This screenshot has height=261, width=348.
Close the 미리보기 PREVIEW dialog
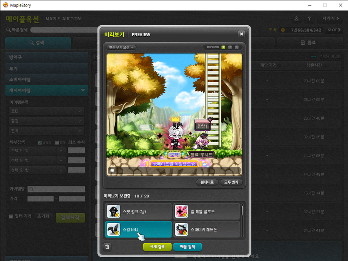pyautogui.click(x=241, y=34)
